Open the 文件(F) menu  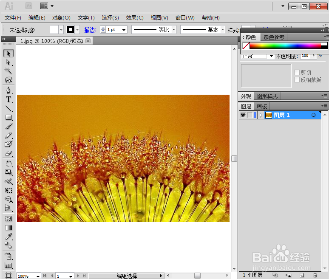(13, 17)
